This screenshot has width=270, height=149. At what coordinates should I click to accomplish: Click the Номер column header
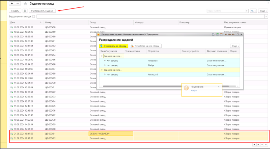coord(66,23)
